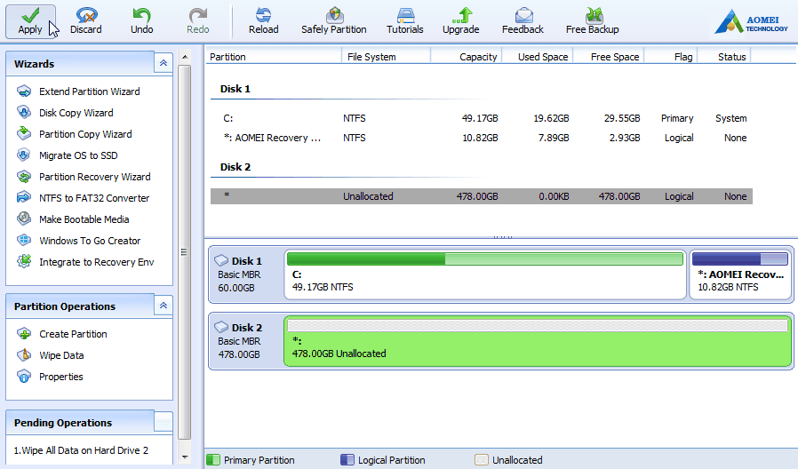The height and width of the screenshot is (469, 798).
Task: Start Migrate OS to SSD
Action: click(78, 155)
